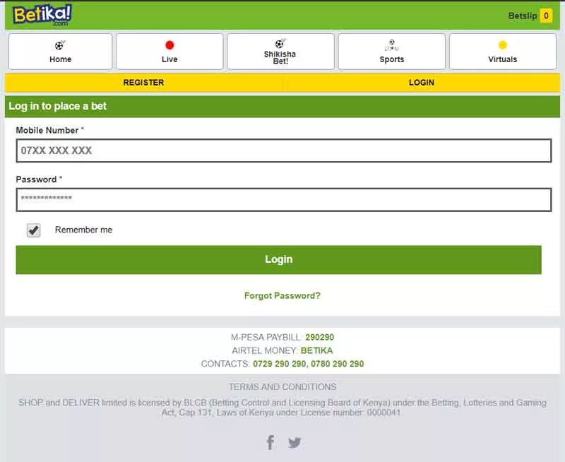
Task: Select the yellow LOGIN tab
Action: [x=422, y=83]
